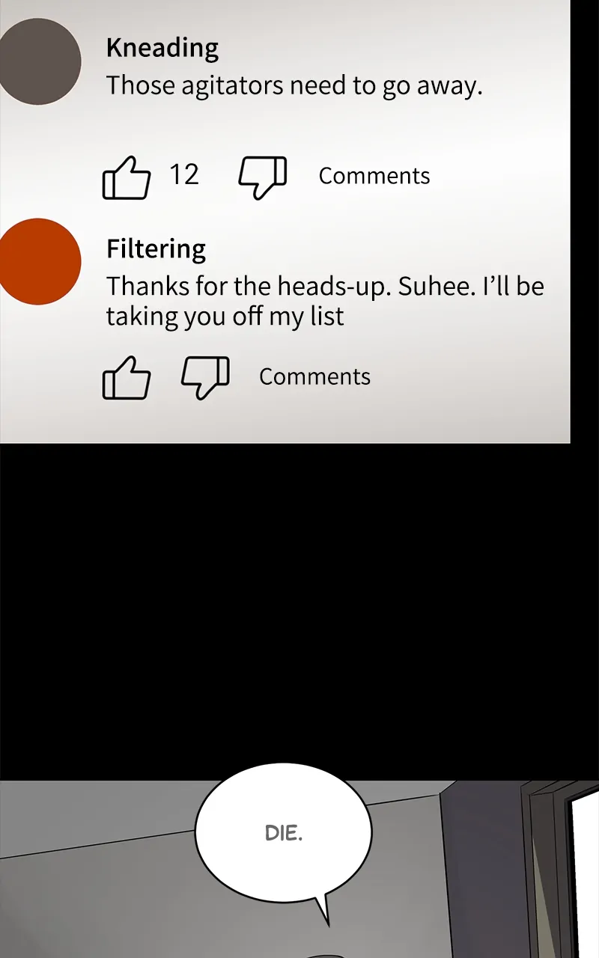Image resolution: width=599 pixels, height=958 pixels.
Task: Click the username Filtering
Action: (x=156, y=248)
